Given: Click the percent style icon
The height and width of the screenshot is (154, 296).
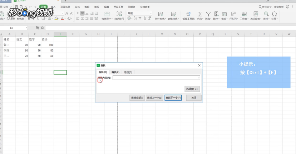Looking at the screenshot, I should [135, 18].
